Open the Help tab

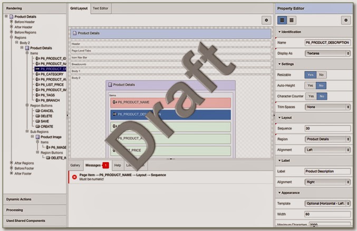[x=118, y=165]
